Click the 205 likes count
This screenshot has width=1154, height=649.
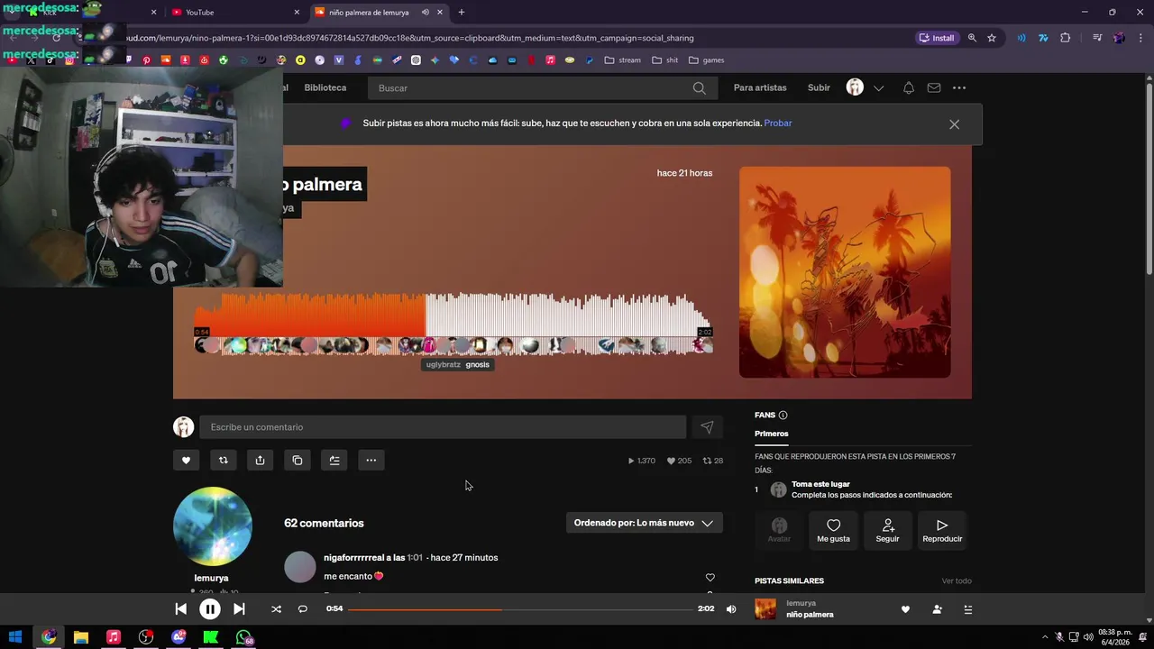pyautogui.click(x=679, y=461)
